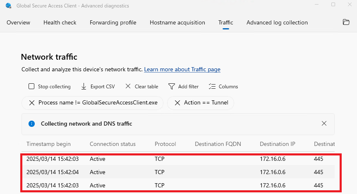Open Learn more about Traffic page link
This screenshot has width=357, height=194.
point(182,70)
